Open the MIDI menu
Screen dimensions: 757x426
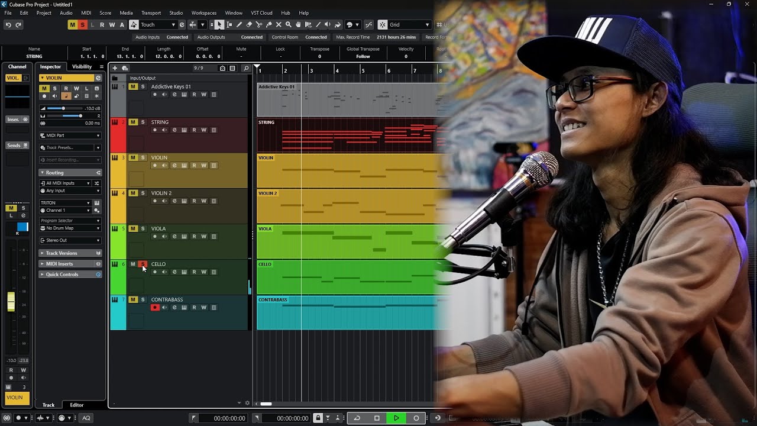point(86,13)
